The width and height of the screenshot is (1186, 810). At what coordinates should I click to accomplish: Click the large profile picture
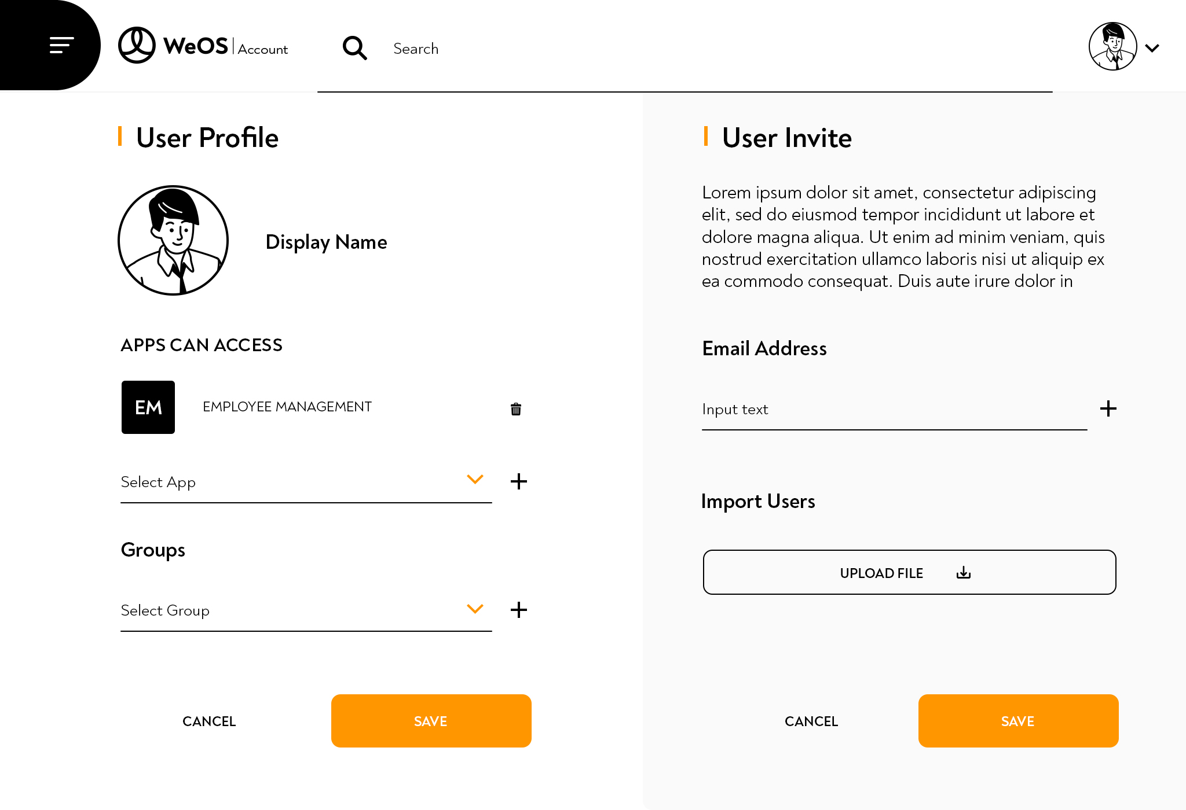[x=173, y=241]
